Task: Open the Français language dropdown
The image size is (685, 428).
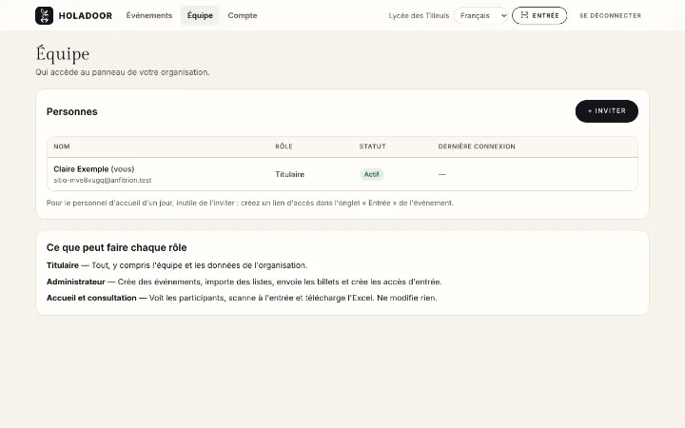Action: [x=480, y=16]
